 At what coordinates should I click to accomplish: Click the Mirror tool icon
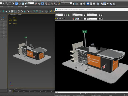pyautogui.click(x=74, y=4)
